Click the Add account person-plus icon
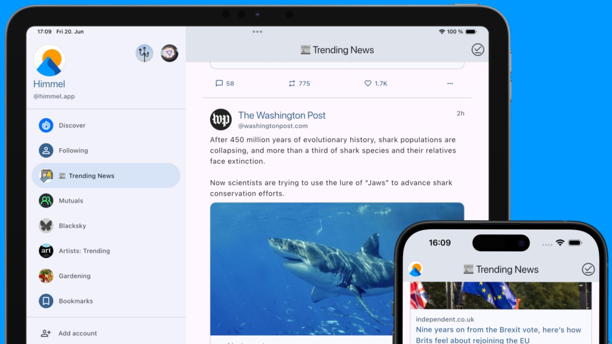The width and height of the screenshot is (612, 344). (46, 333)
